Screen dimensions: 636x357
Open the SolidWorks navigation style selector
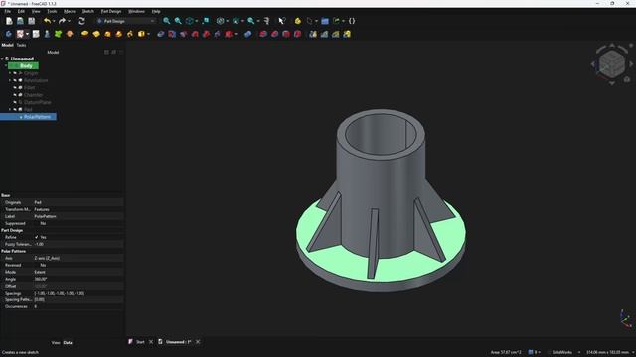click(563, 352)
